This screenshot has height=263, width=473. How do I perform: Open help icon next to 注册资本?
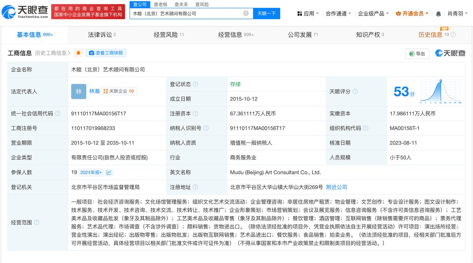[195, 114]
